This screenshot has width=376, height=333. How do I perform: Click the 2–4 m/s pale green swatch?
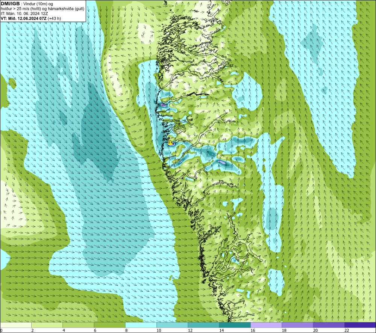coord(47,325)
